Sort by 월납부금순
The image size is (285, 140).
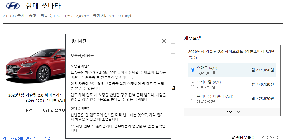click(245, 138)
